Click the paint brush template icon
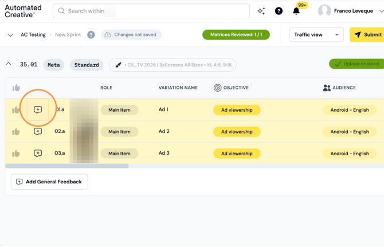 (x=118, y=65)
